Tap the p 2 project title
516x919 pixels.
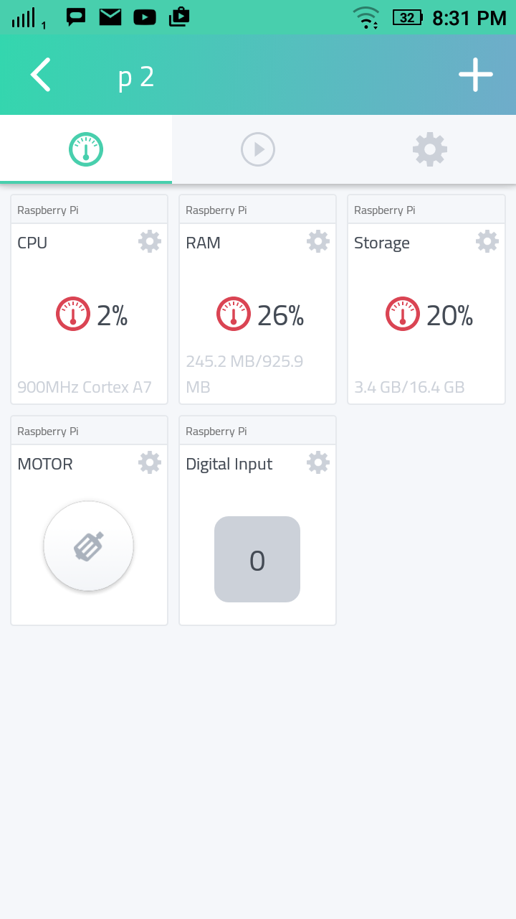tap(136, 76)
